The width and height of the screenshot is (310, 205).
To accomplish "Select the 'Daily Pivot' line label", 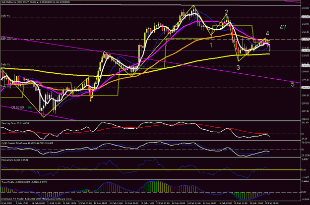I will [7, 38].
